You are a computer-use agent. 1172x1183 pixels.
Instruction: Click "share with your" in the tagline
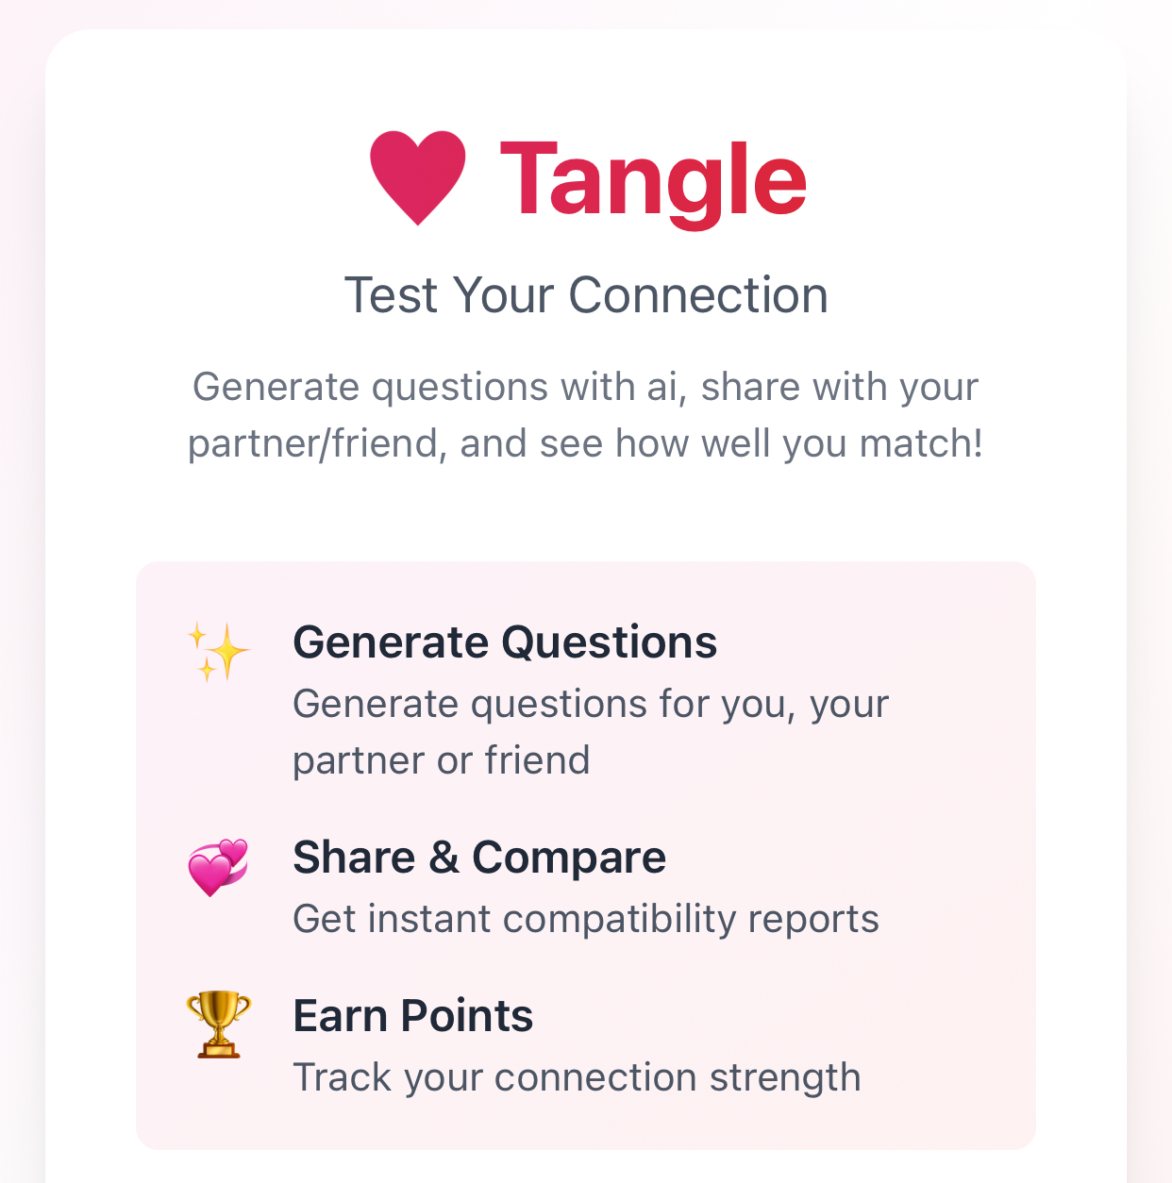[840, 387]
